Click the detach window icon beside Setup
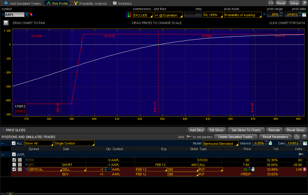Image resolution: width=308 pixels, height=195 pixels. point(304,3)
